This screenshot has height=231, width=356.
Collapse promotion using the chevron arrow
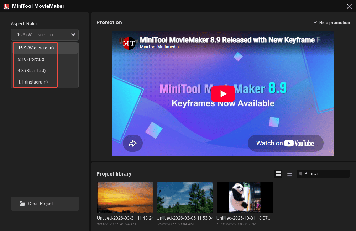315,22
